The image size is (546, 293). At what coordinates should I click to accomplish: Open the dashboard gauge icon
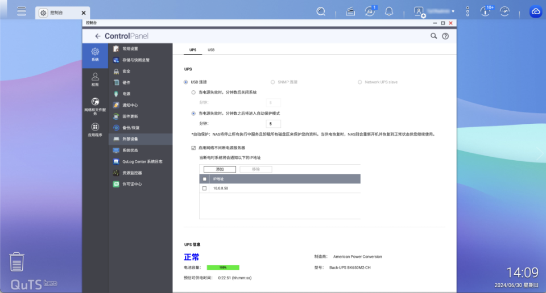[x=504, y=11]
